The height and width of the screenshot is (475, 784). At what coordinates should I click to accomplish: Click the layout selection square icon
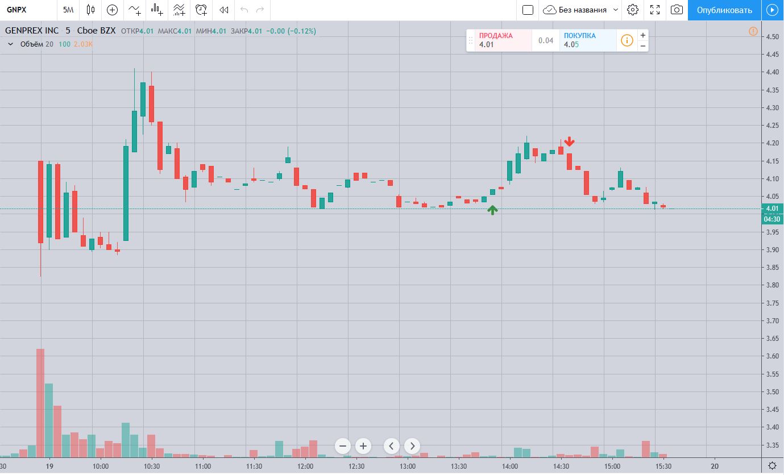point(528,10)
